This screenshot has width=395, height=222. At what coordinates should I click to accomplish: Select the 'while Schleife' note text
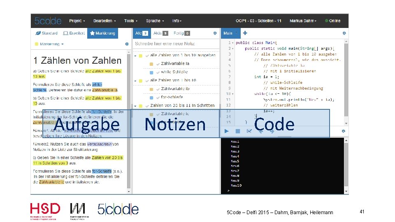[174, 72]
